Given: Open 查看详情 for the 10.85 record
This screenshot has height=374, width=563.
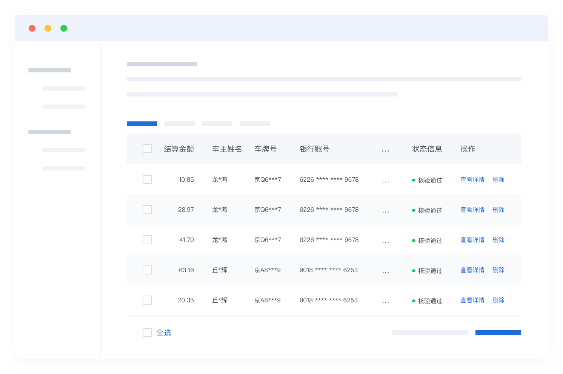Looking at the screenshot, I should pos(472,179).
